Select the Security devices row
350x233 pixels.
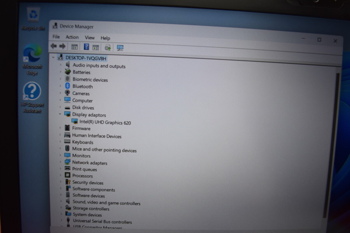[x=88, y=183]
